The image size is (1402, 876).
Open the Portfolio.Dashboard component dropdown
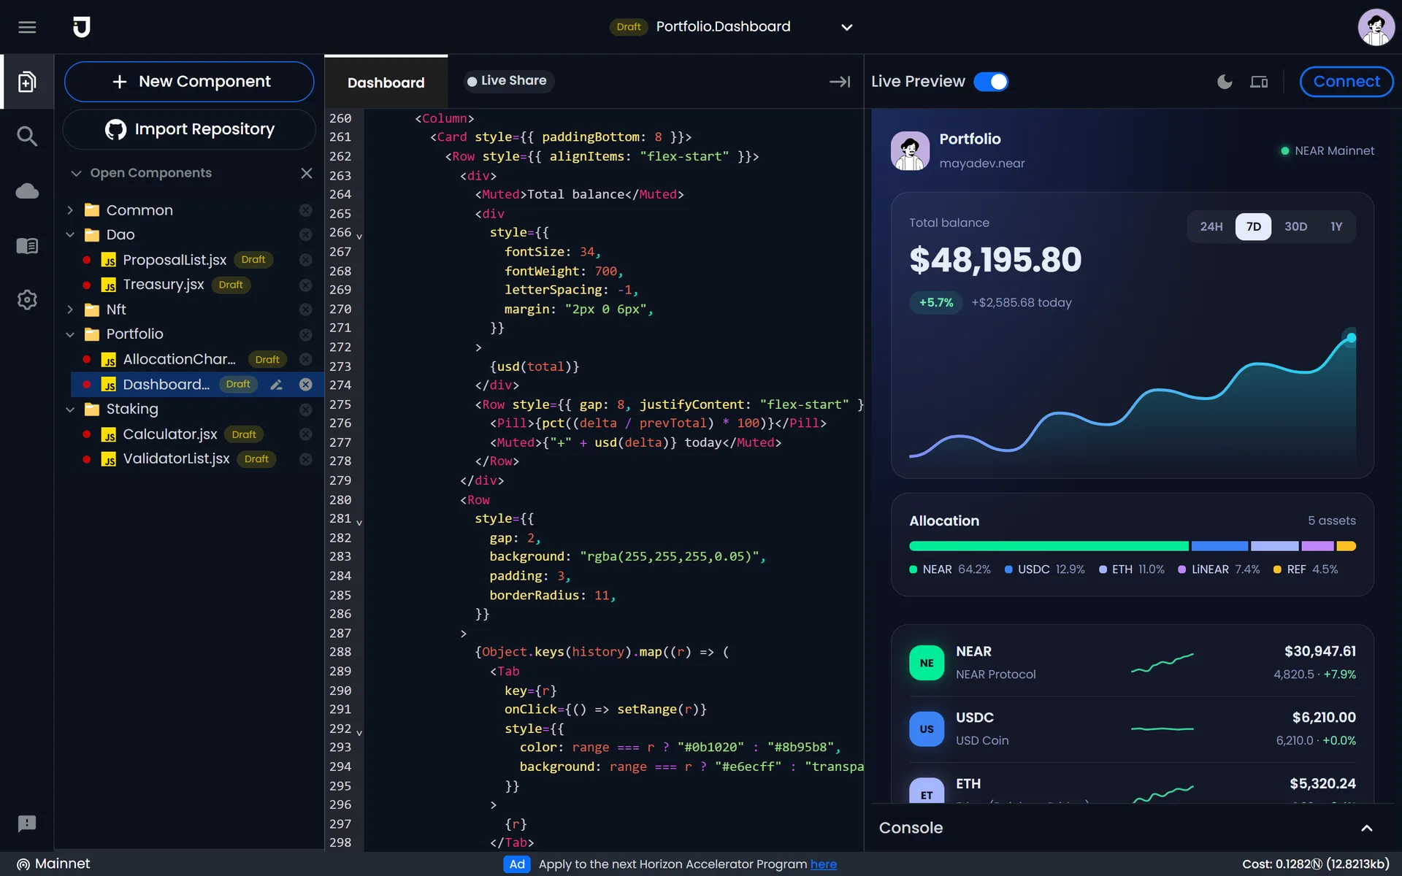847,28
